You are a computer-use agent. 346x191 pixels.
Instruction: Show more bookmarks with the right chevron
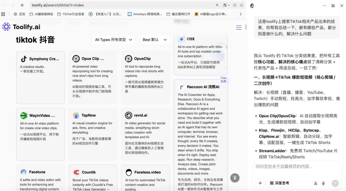pos(241,14)
